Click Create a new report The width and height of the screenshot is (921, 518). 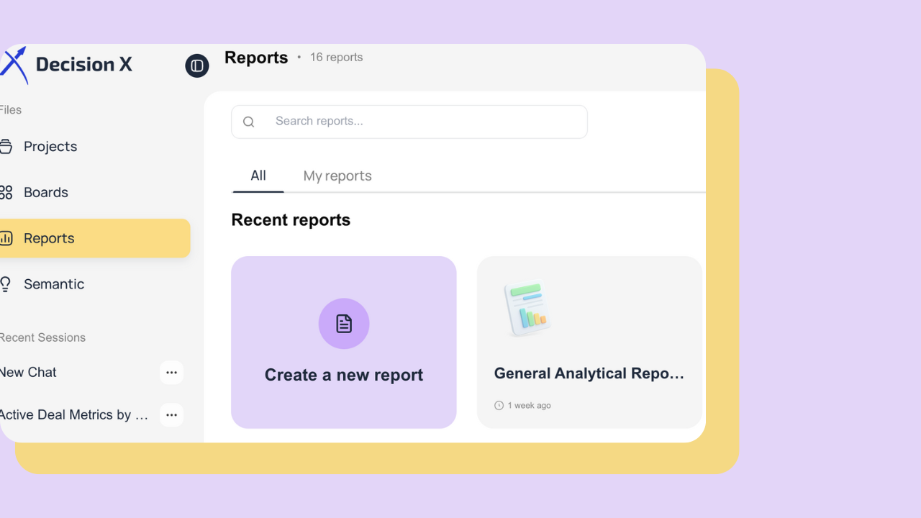[344, 342]
